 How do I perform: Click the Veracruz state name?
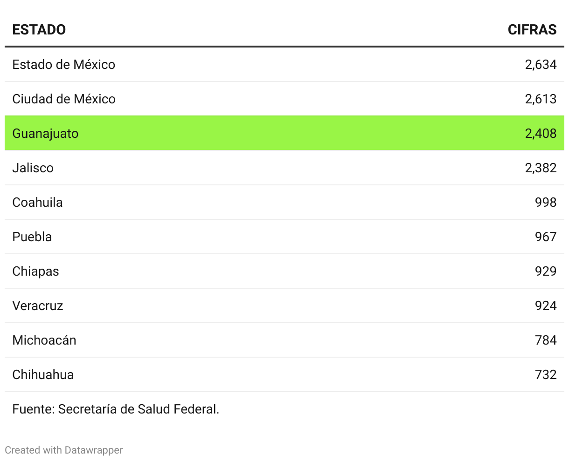pyautogui.click(x=37, y=305)
